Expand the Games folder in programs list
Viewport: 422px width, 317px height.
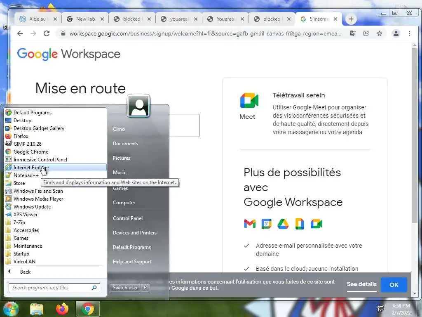click(55, 238)
